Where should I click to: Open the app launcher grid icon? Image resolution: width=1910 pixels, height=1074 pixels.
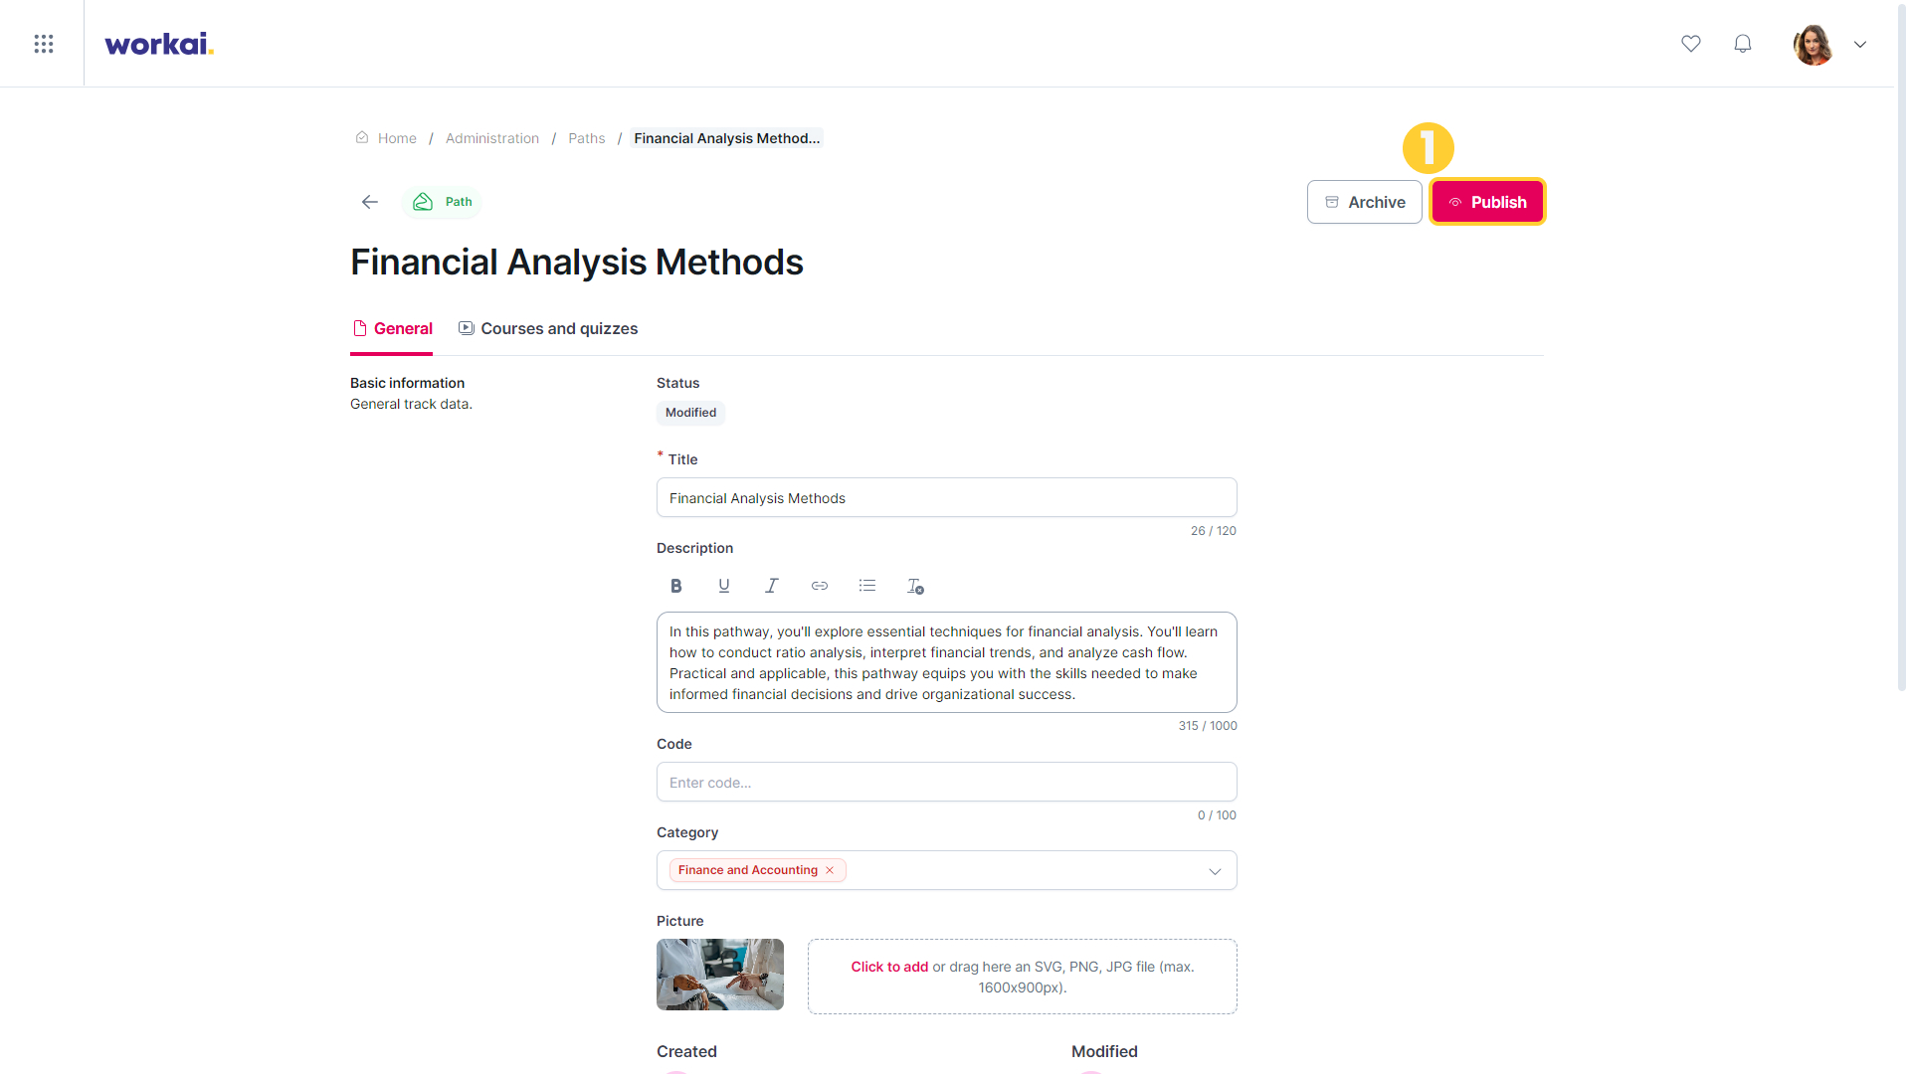[x=44, y=44]
